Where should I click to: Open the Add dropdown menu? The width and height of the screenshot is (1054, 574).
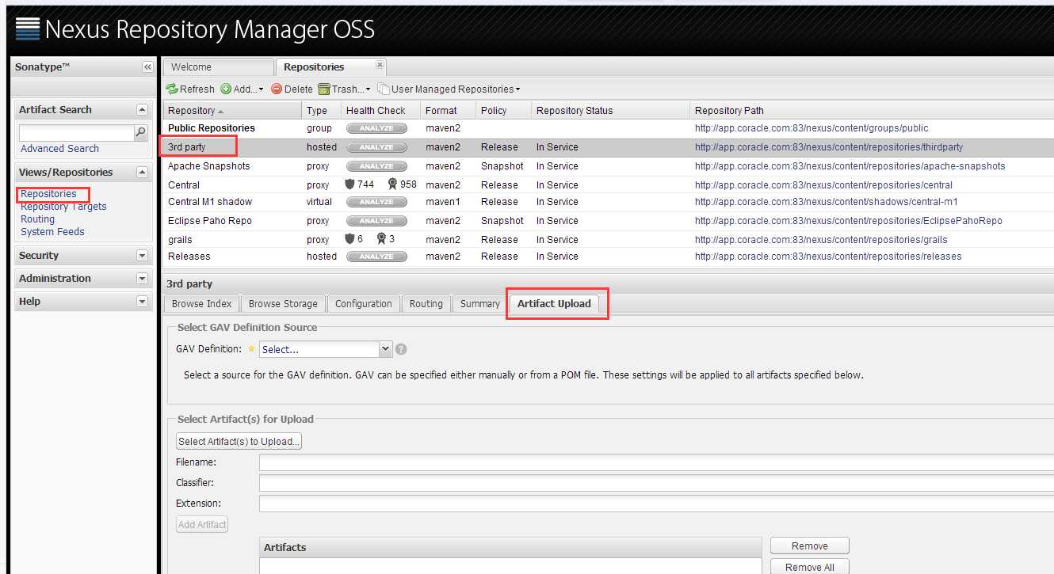click(x=260, y=89)
